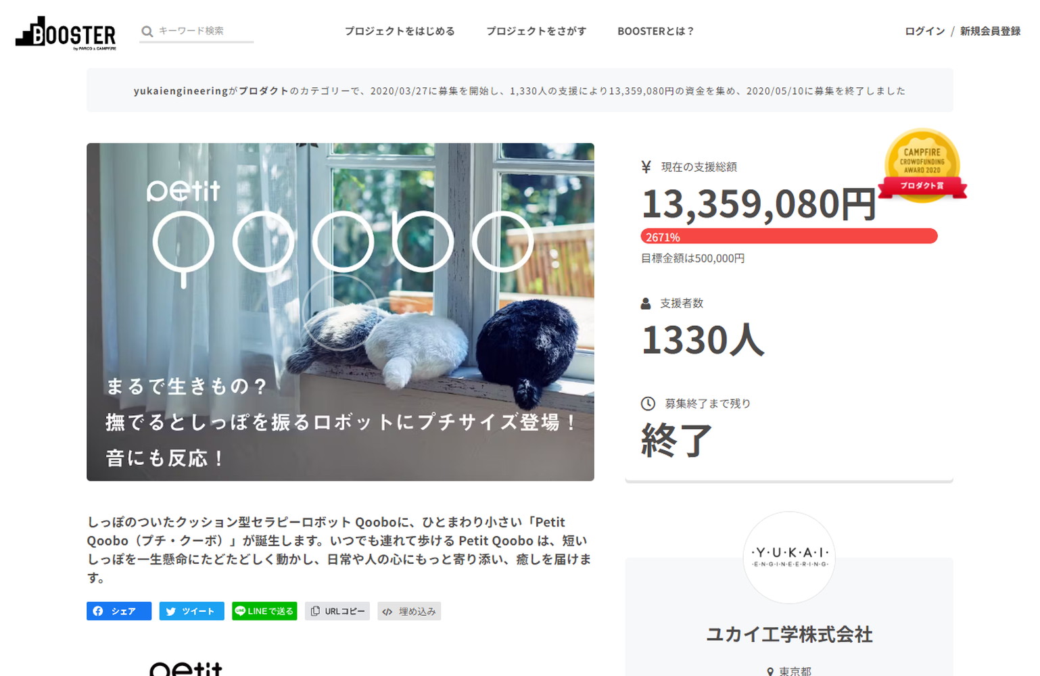Click the BOOSTER logo
The image size is (1040, 676).
click(x=66, y=33)
